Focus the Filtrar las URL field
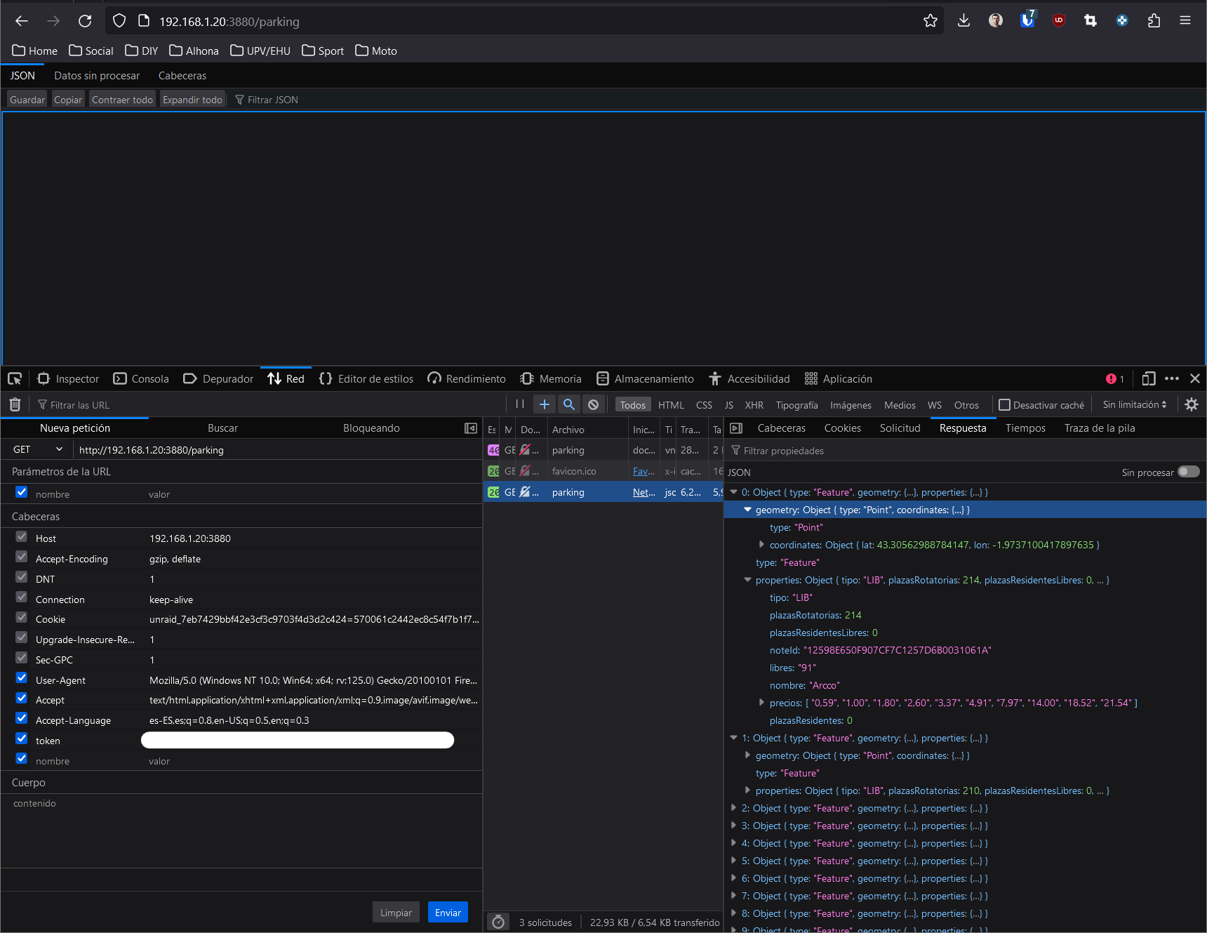Screen dimensions: 1207x933 [x=267, y=405]
